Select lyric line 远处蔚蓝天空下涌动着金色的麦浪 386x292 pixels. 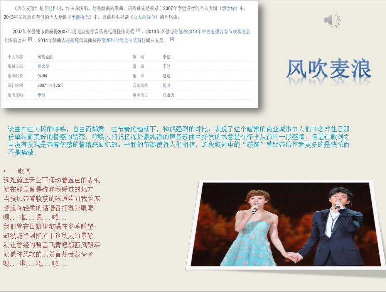tap(52, 180)
